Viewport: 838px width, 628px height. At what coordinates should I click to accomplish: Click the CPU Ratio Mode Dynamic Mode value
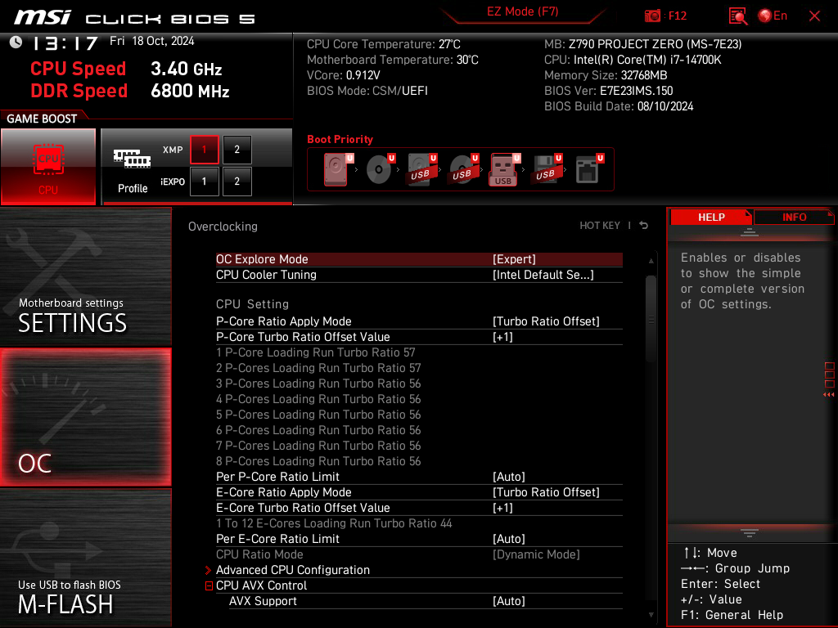pos(536,554)
